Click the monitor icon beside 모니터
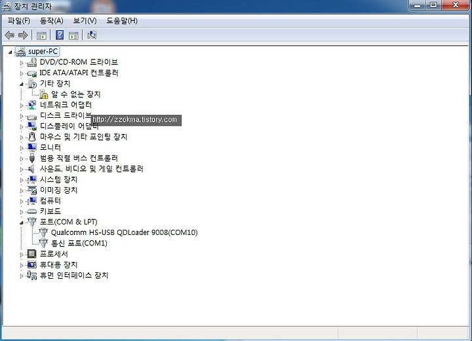Screen dimensions: 472x341 [32, 147]
